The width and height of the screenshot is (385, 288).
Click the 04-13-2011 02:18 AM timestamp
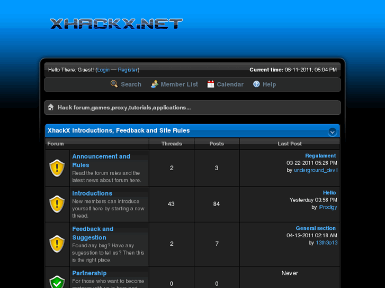pos(312,236)
